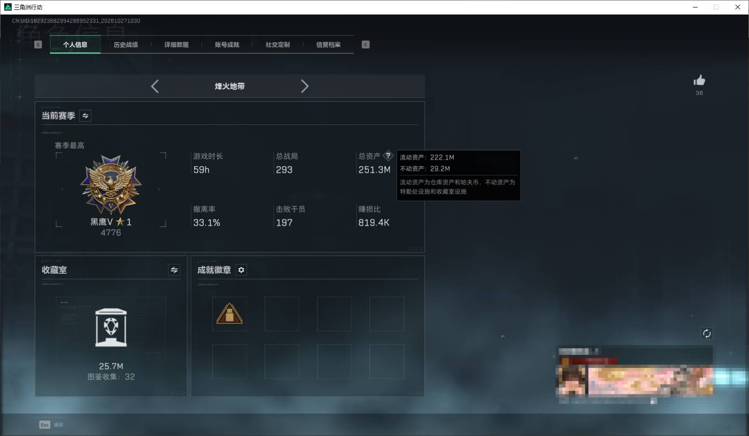Click the Esc 返回 button
The image size is (749, 436).
51,424
